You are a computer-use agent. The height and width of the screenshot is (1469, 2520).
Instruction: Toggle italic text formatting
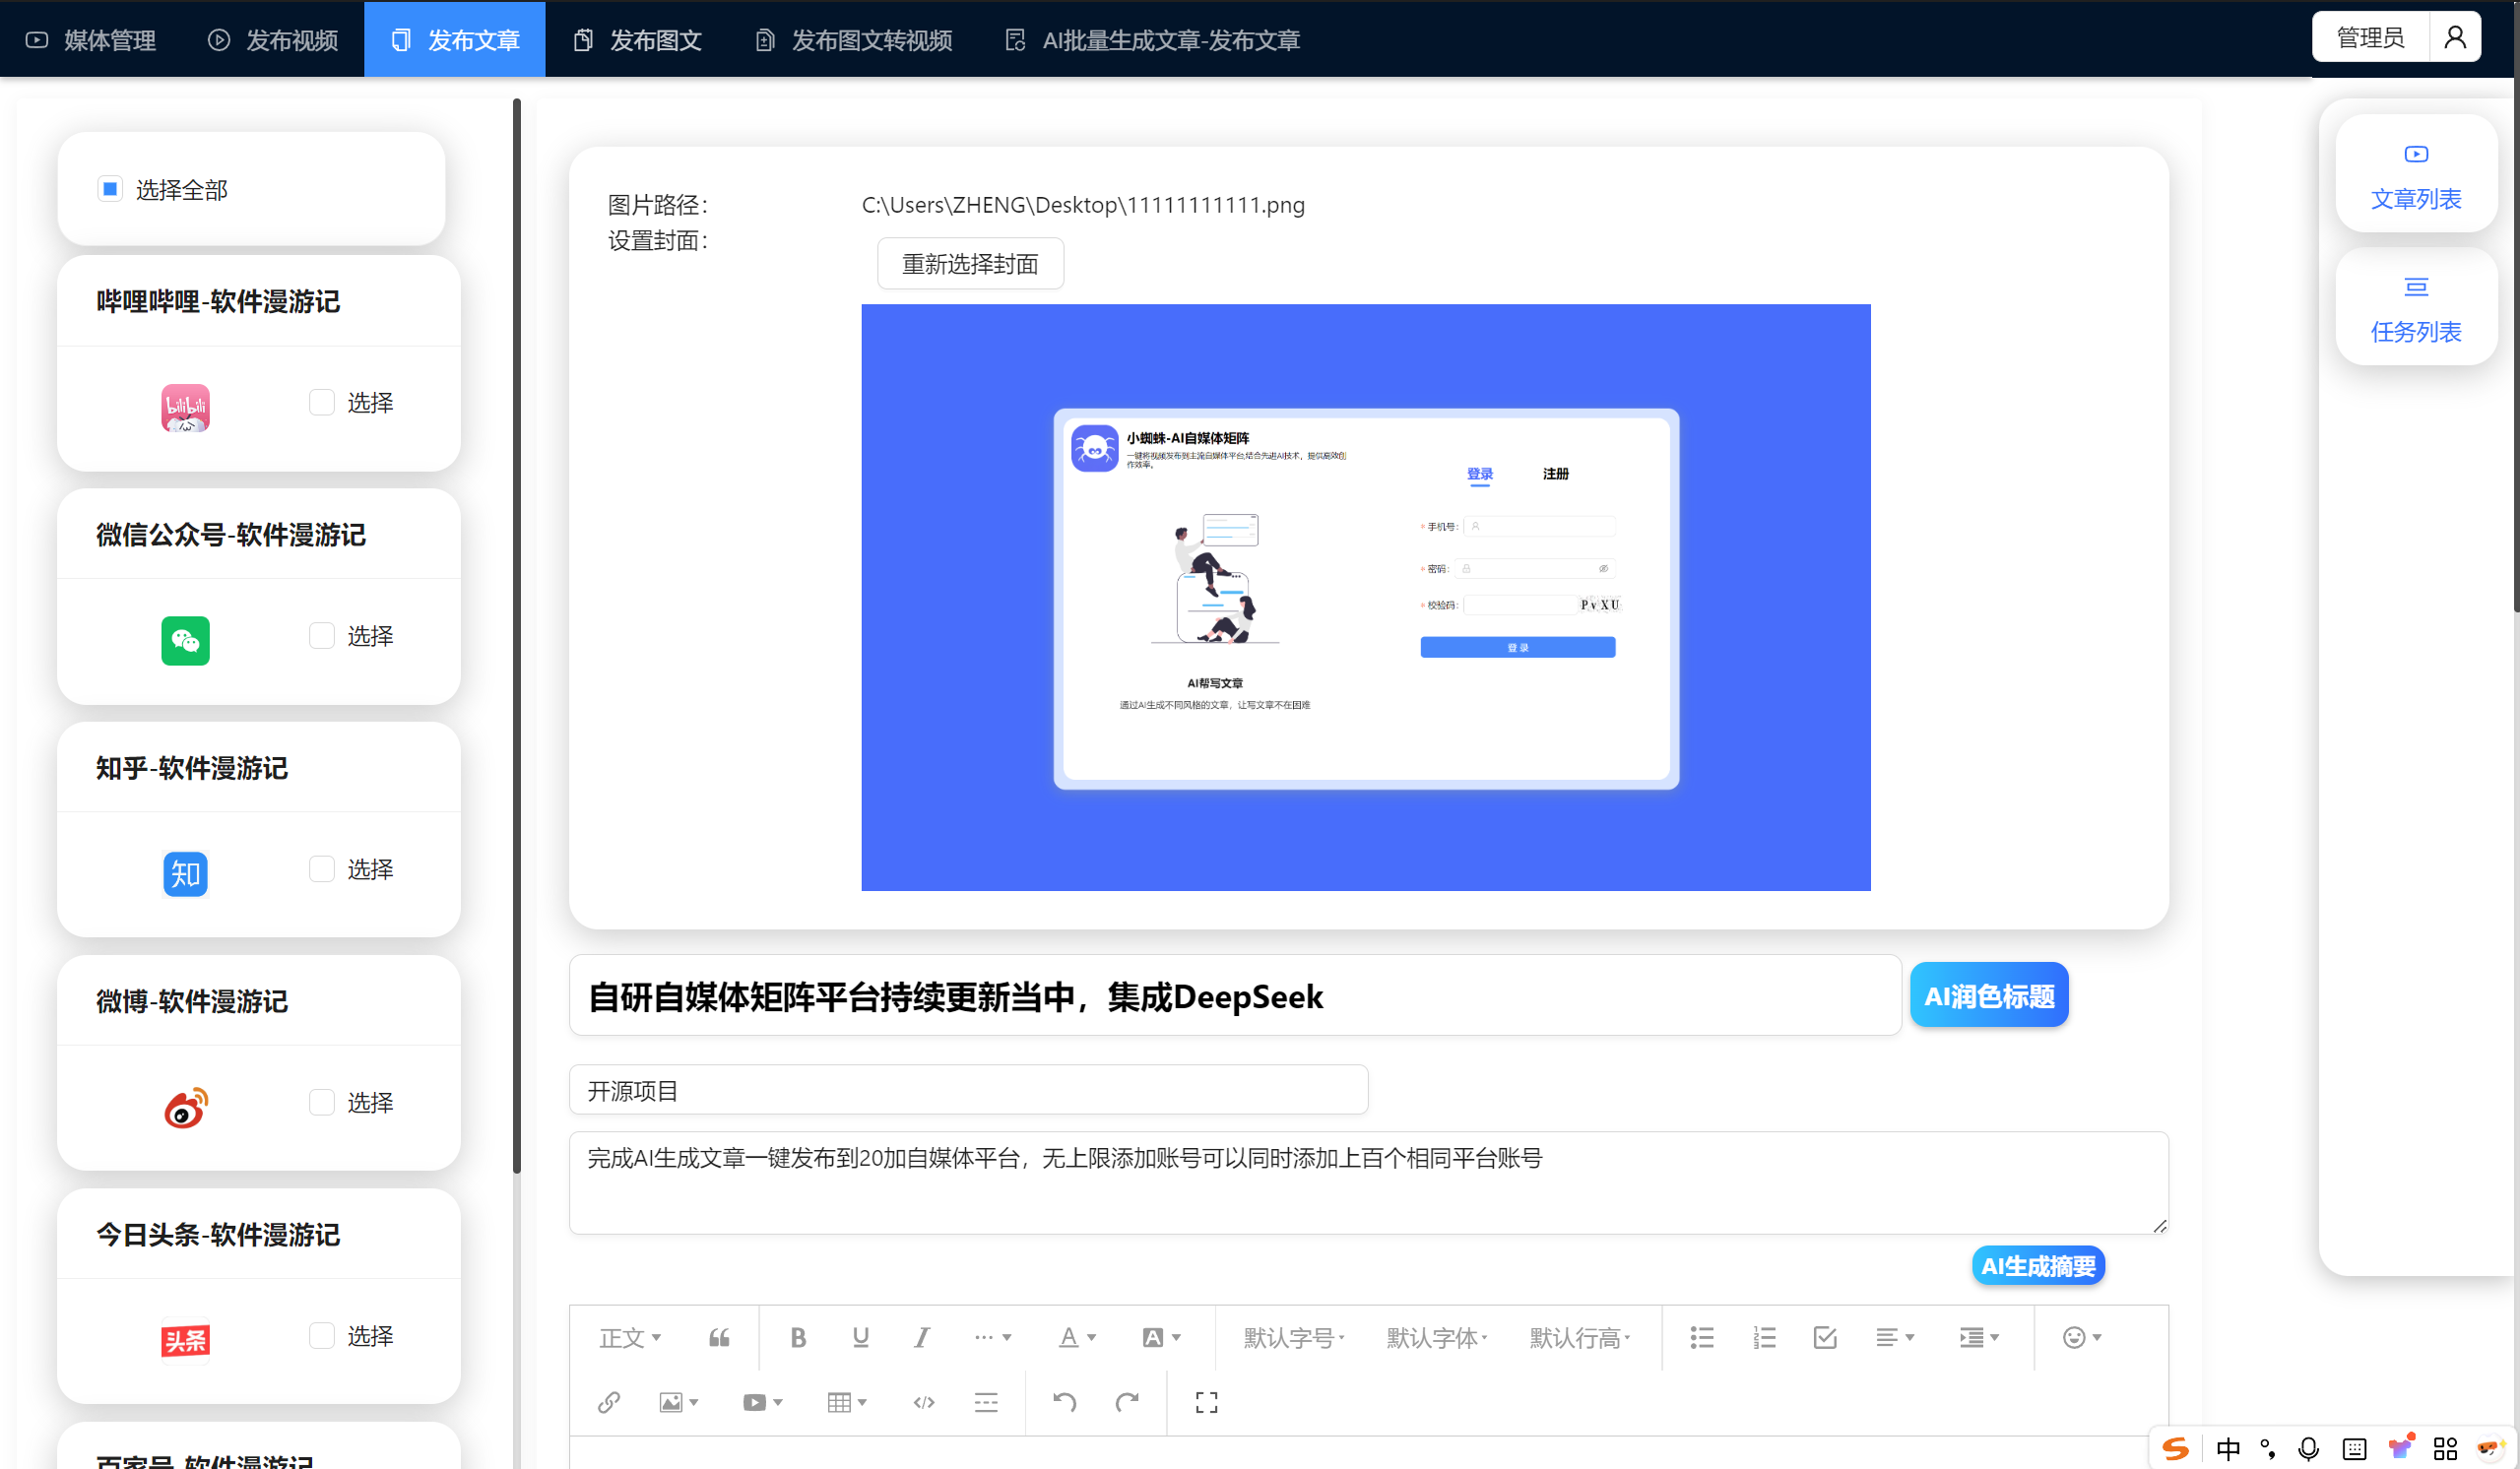pyautogui.click(x=921, y=1337)
